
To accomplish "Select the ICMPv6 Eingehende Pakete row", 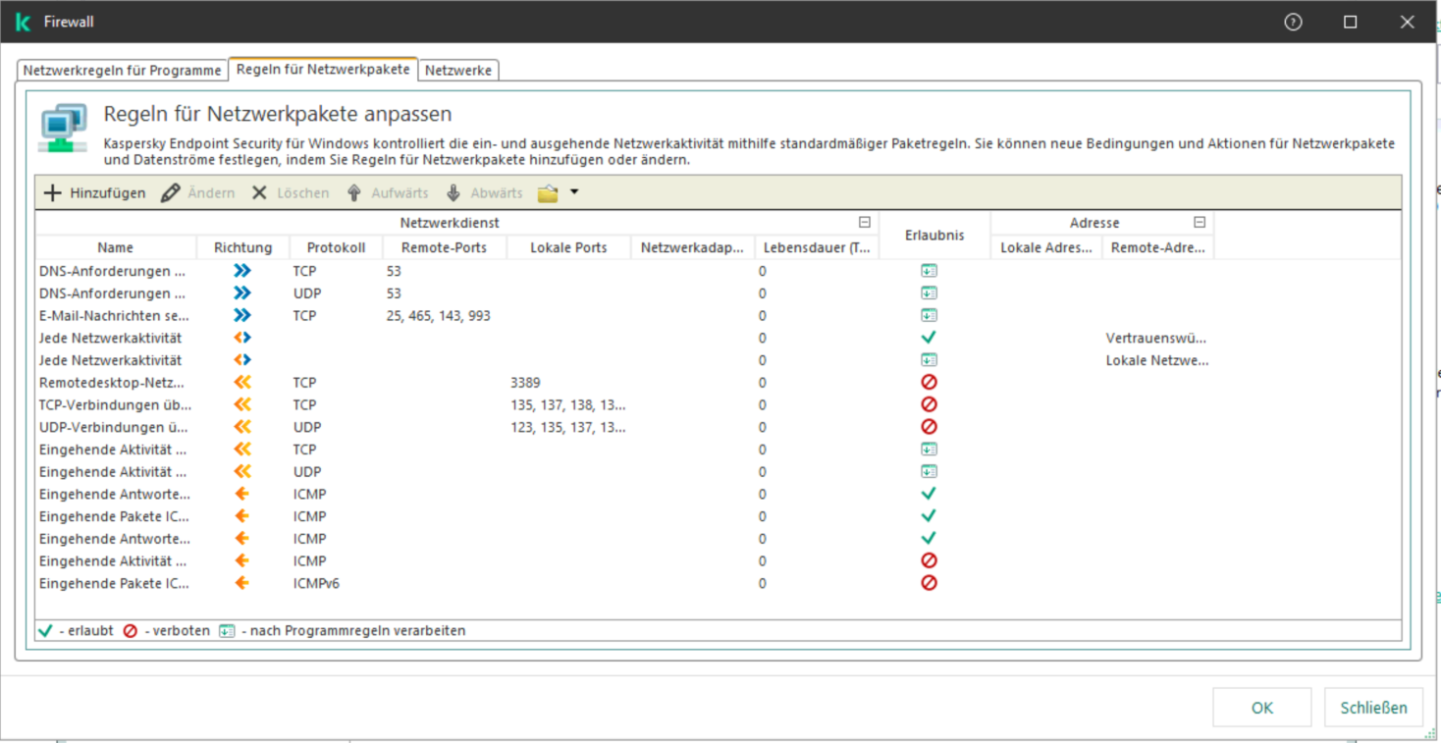I will pyautogui.click(x=115, y=584).
